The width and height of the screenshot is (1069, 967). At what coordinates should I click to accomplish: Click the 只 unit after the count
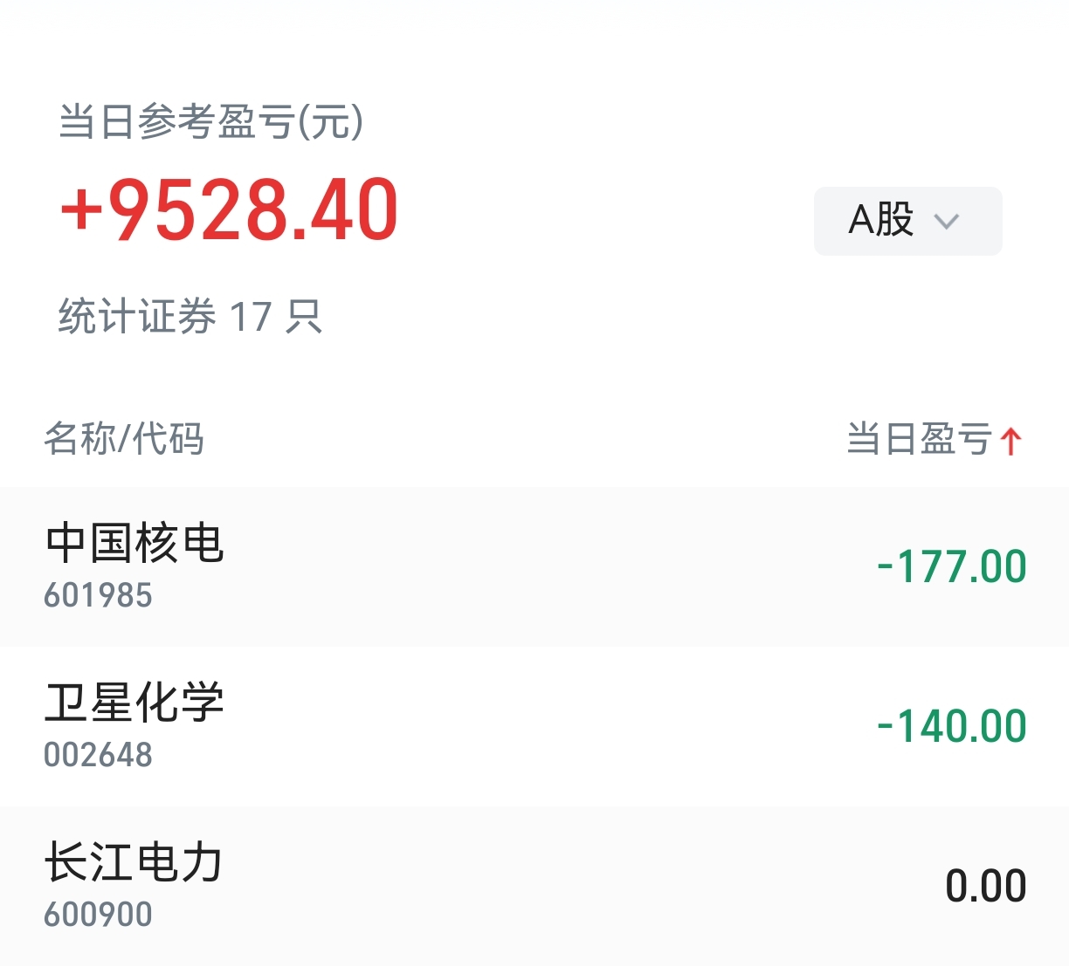pos(304,316)
